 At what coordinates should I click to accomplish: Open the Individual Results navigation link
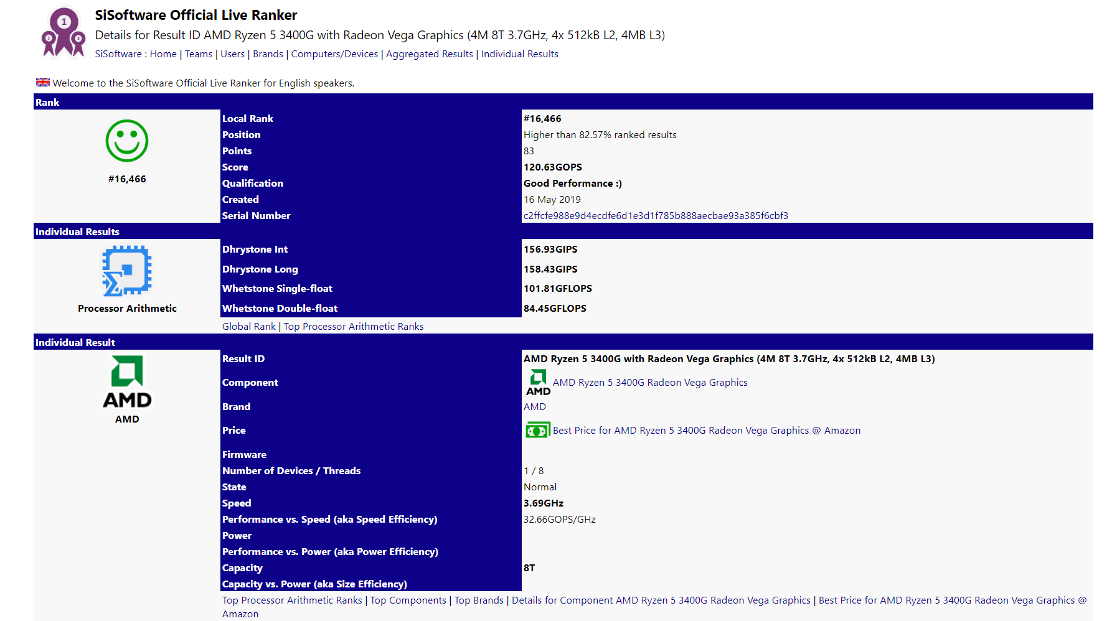point(520,54)
